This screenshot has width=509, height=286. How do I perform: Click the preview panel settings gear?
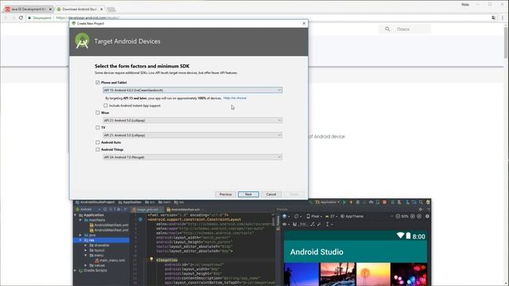click(x=421, y=210)
